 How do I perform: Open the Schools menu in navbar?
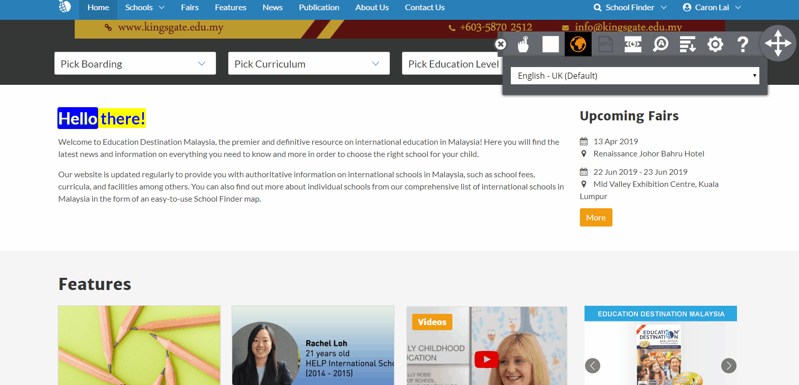[144, 8]
